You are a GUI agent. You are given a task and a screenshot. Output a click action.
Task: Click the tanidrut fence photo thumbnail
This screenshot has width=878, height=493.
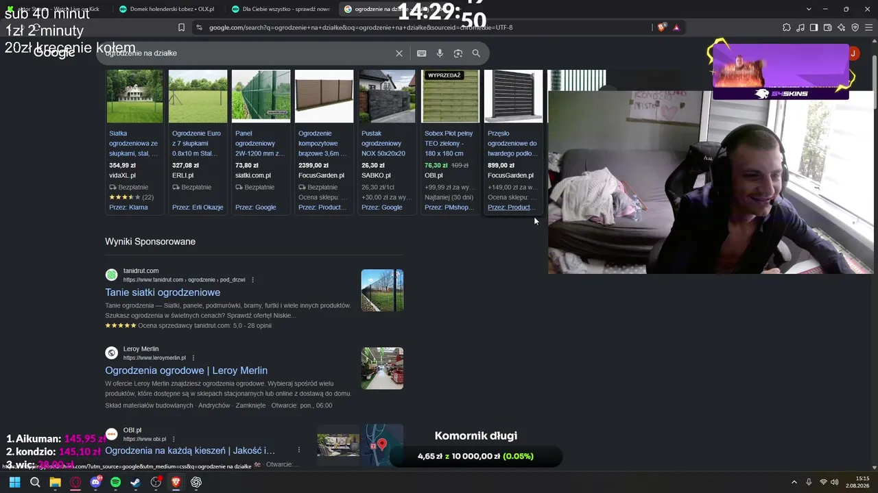tap(382, 290)
